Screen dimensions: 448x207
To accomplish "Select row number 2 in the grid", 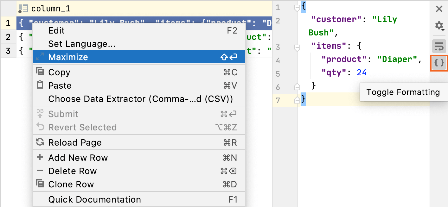I will (8, 37).
